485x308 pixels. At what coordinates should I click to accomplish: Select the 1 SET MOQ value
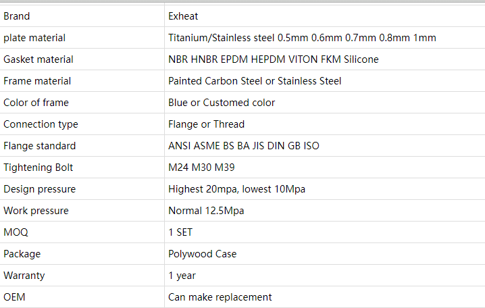[x=180, y=232]
